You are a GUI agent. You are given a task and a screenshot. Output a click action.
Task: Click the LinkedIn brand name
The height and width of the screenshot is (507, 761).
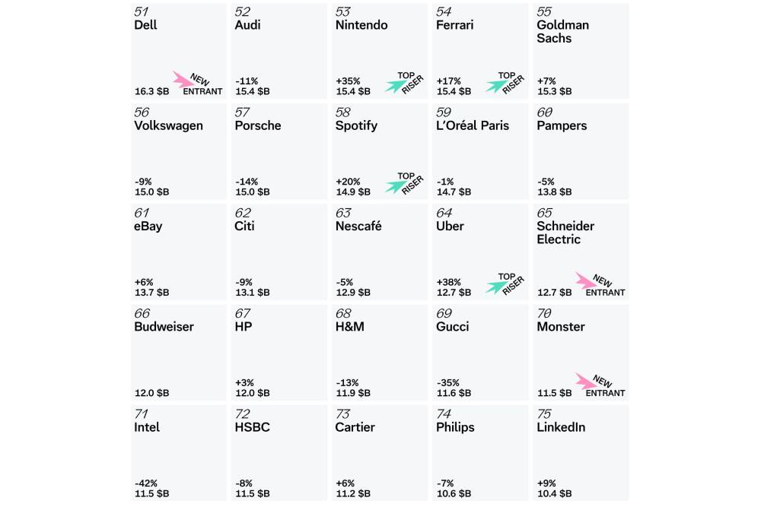tap(561, 427)
